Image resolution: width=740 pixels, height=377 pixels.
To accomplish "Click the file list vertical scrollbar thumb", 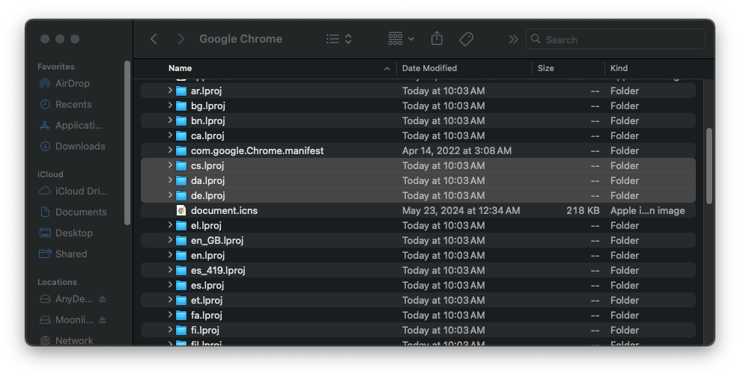I will pos(709,166).
